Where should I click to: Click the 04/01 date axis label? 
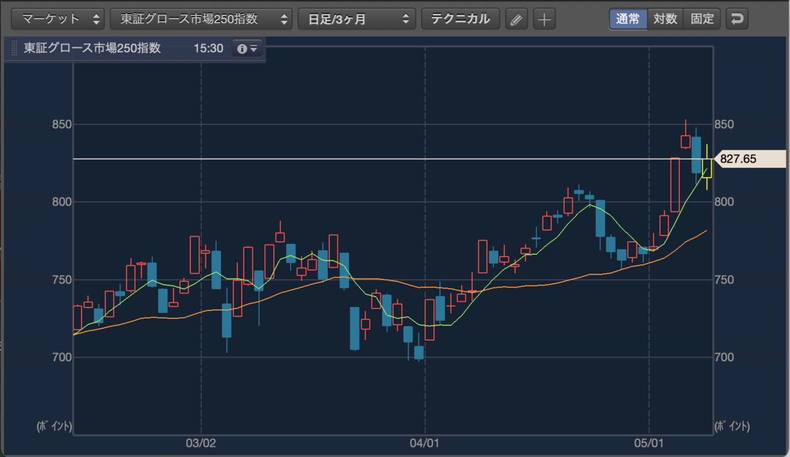(425, 444)
